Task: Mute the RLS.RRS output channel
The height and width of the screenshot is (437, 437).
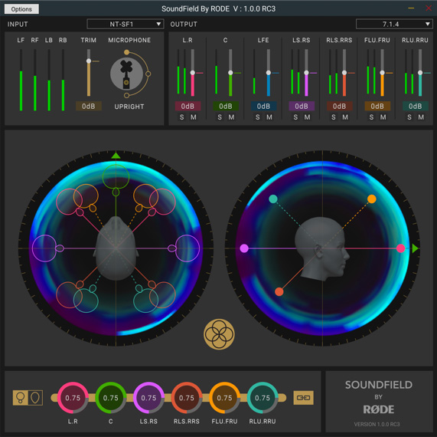Action: pyautogui.click(x=345, y=117)
